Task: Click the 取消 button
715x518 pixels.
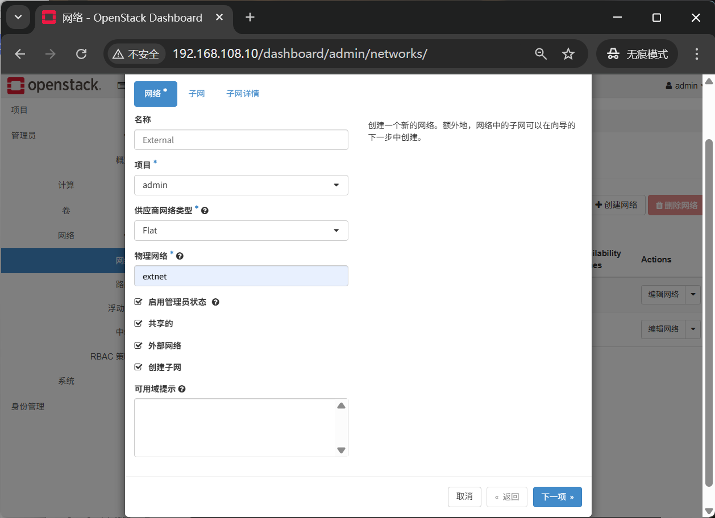Action: 464,497
